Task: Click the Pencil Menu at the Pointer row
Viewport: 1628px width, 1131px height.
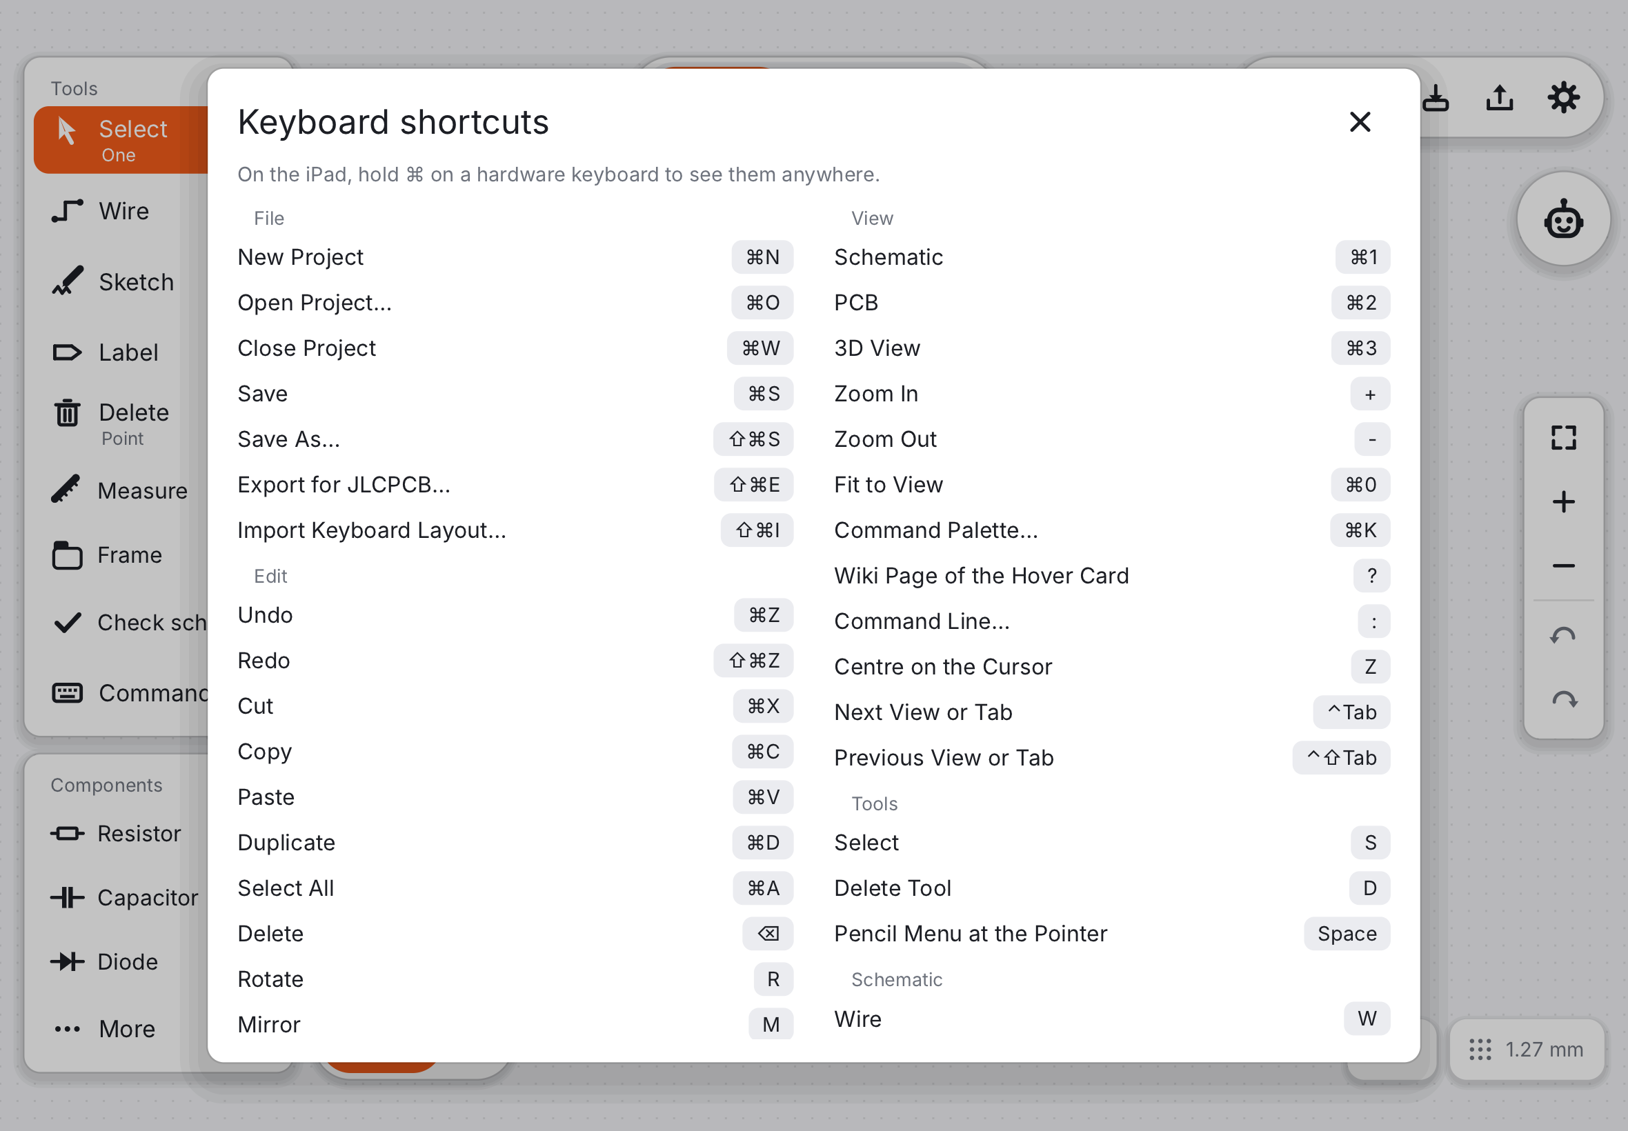Action: [1111, 933]
